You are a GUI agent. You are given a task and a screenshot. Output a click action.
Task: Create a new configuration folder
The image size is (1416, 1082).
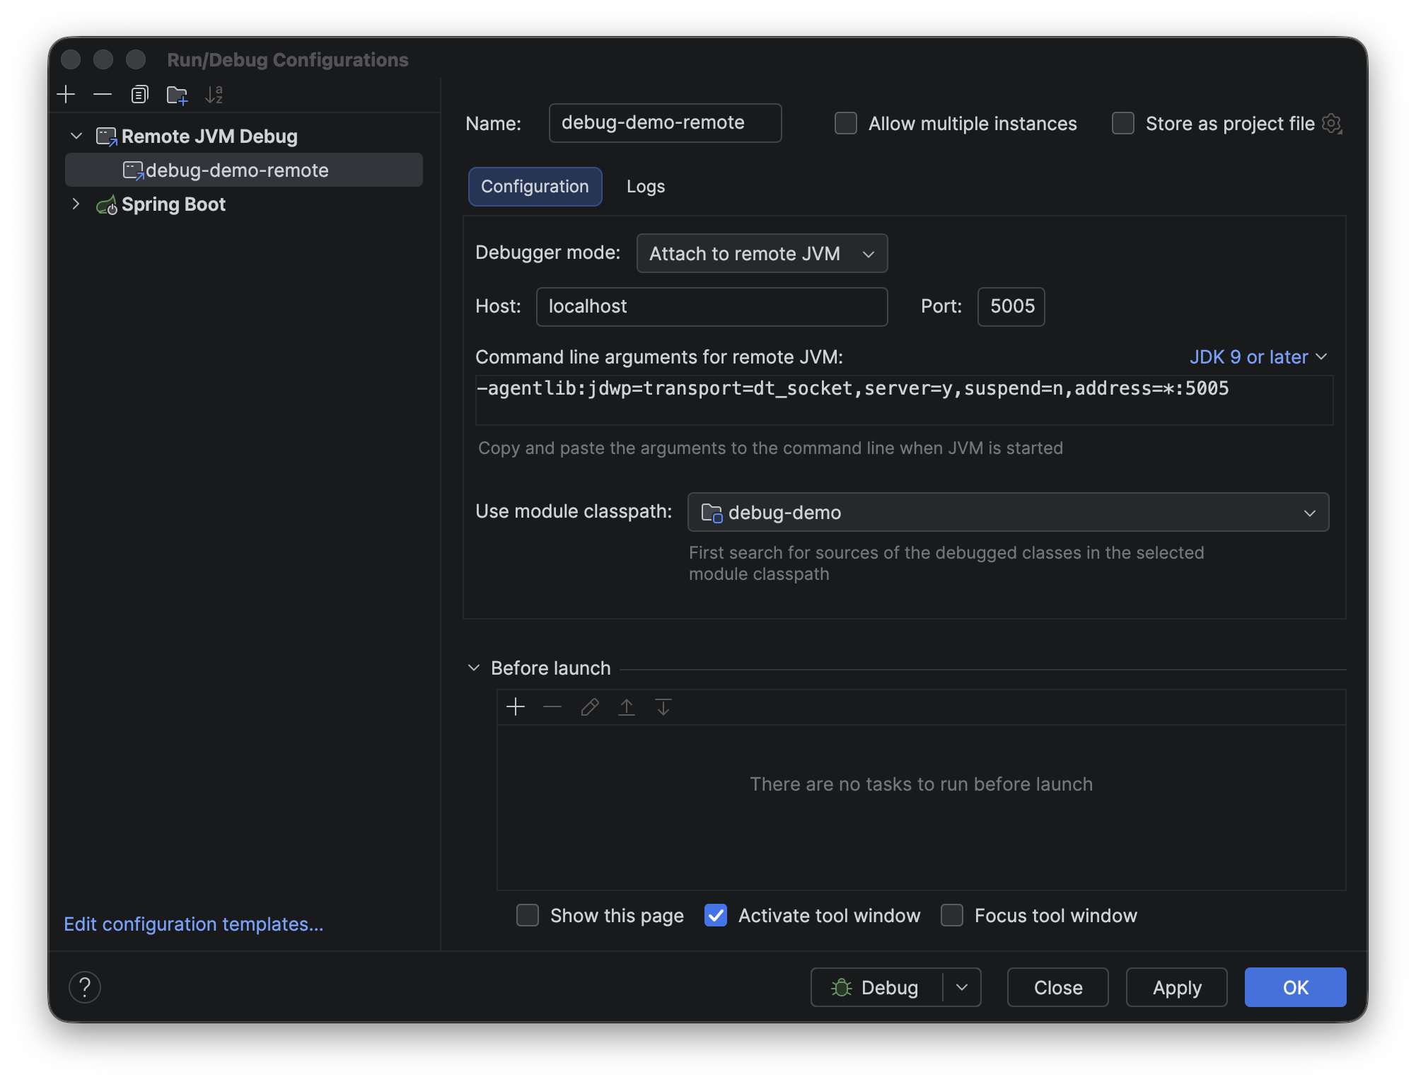[177, 95]
